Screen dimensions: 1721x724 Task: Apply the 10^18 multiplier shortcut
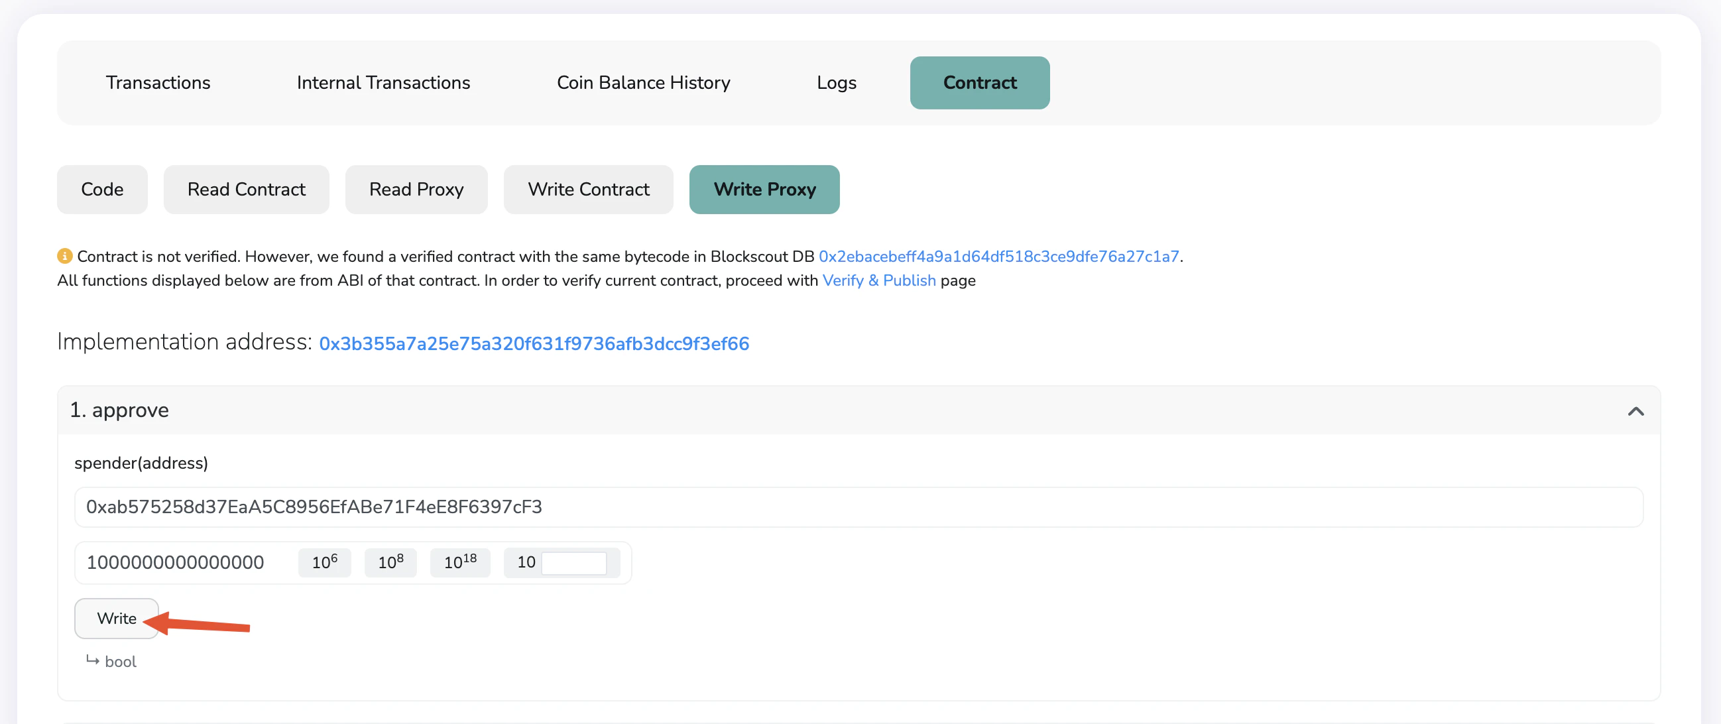(x=459, y=562)
